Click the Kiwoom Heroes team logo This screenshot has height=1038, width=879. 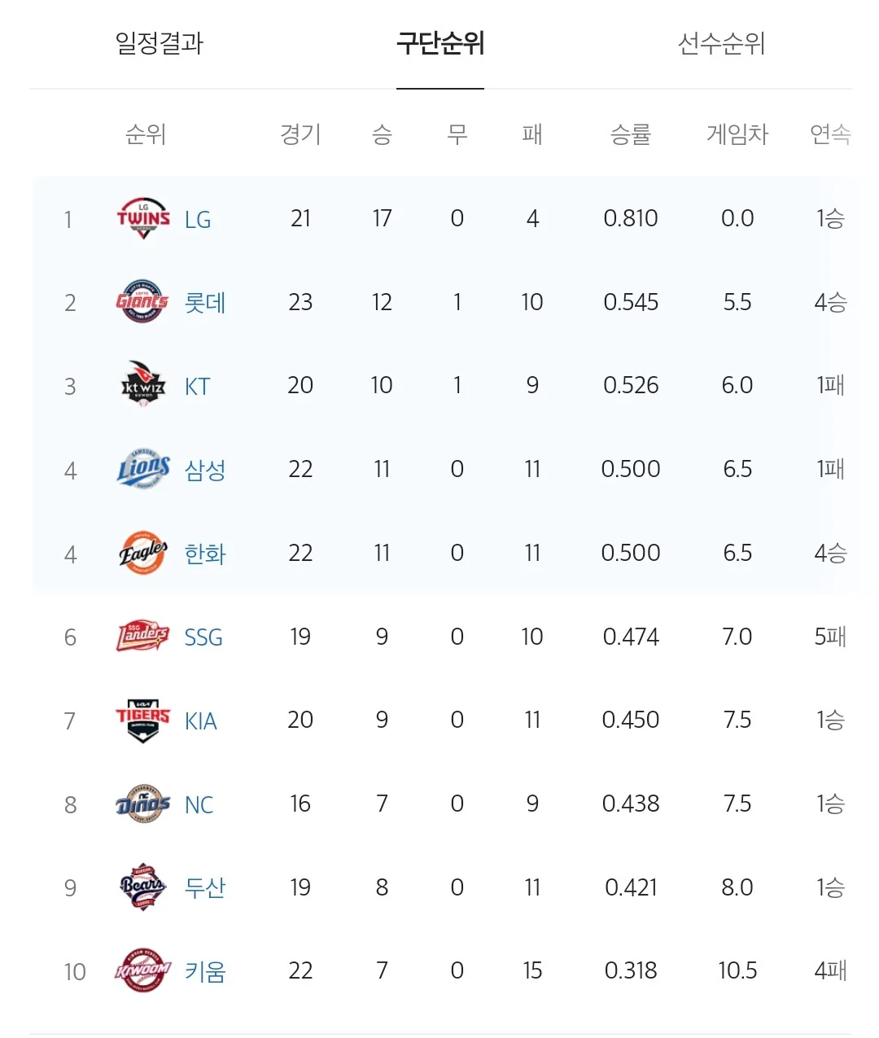(x=142, y=970)
